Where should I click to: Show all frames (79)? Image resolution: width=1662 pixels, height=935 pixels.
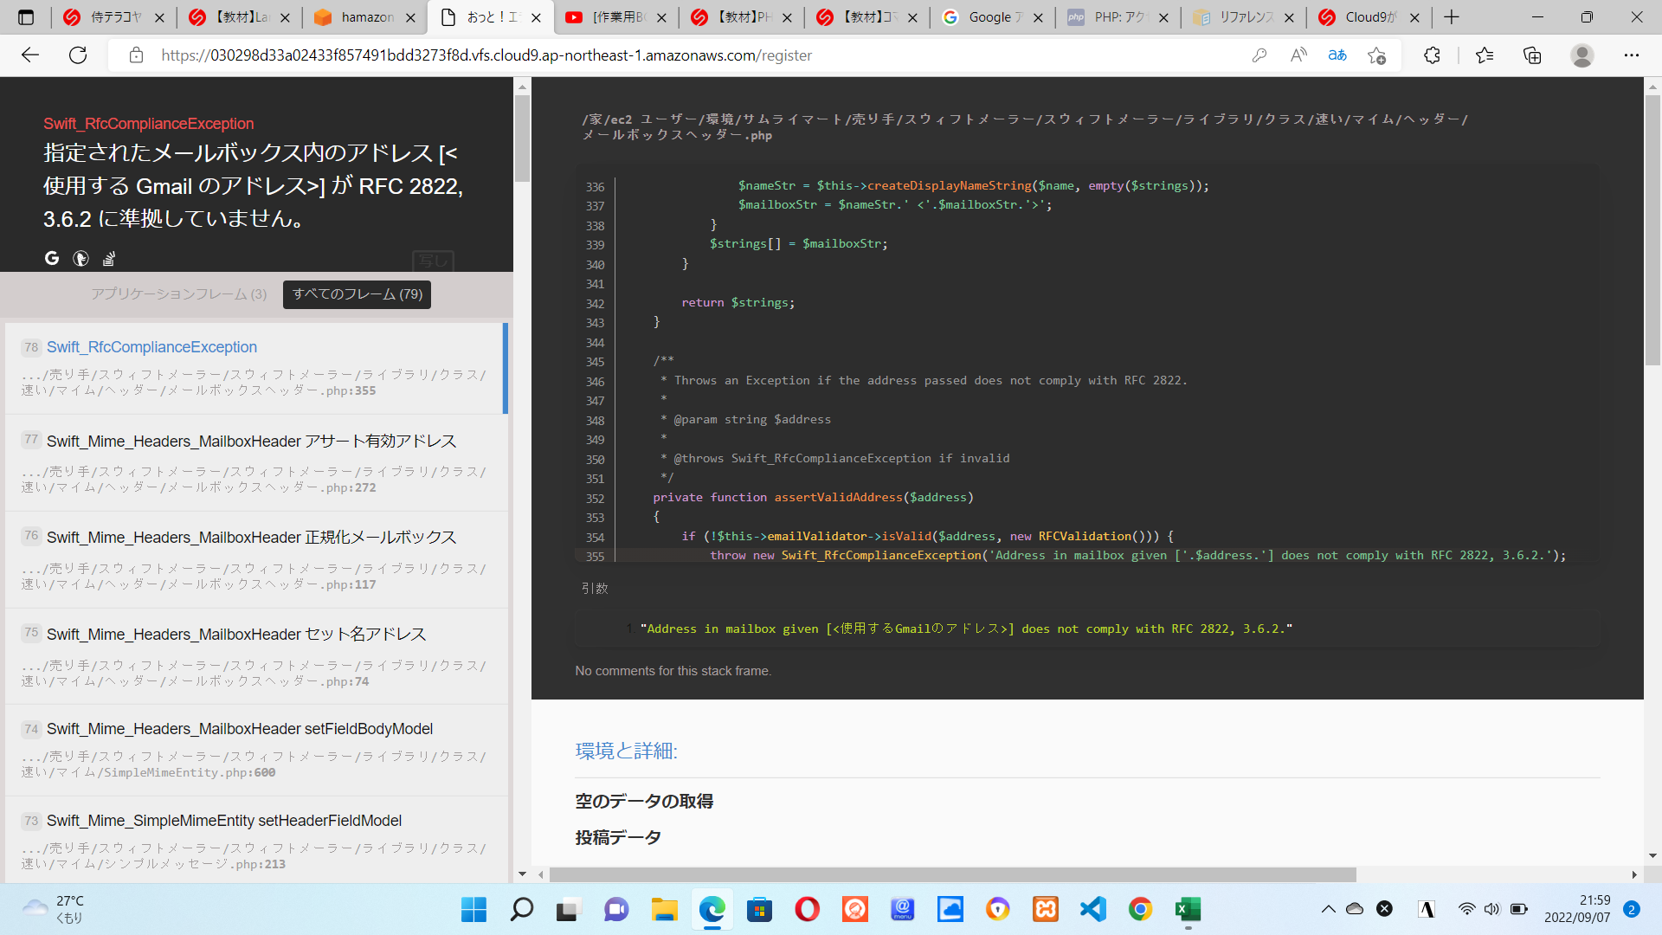(x=357, y=294)
